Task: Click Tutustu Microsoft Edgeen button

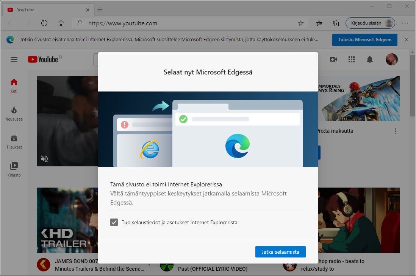Action: click(365, 40)
